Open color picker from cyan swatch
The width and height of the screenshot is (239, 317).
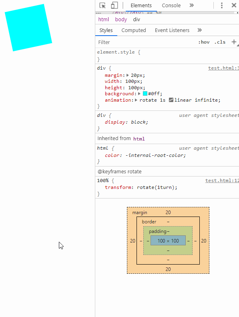click(145, 94)
